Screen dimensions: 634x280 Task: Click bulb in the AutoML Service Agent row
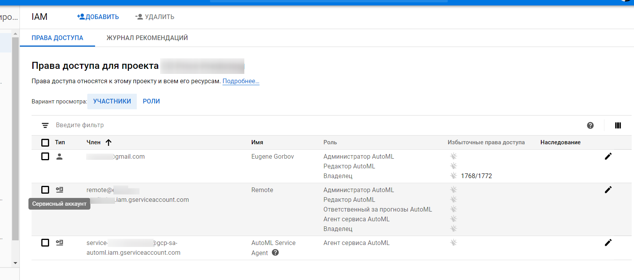(x=454, y=242)
